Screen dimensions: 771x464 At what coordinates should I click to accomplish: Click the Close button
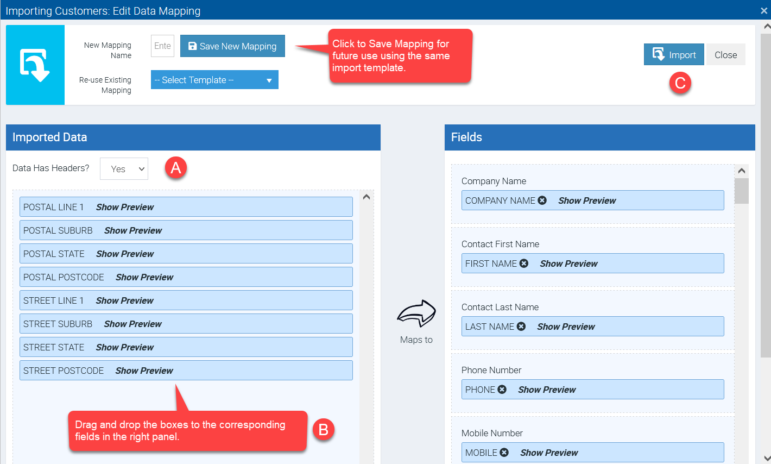tap(725, 55)
